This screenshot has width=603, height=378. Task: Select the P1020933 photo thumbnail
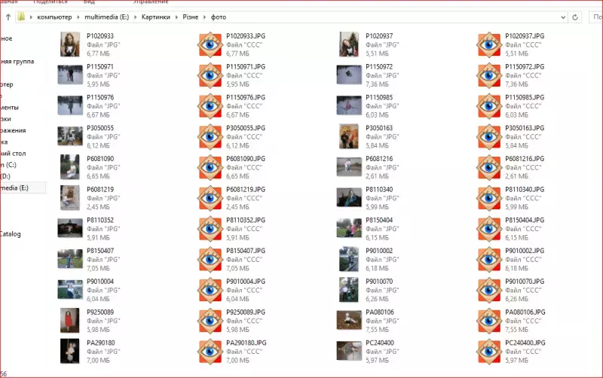coord(70,44)
